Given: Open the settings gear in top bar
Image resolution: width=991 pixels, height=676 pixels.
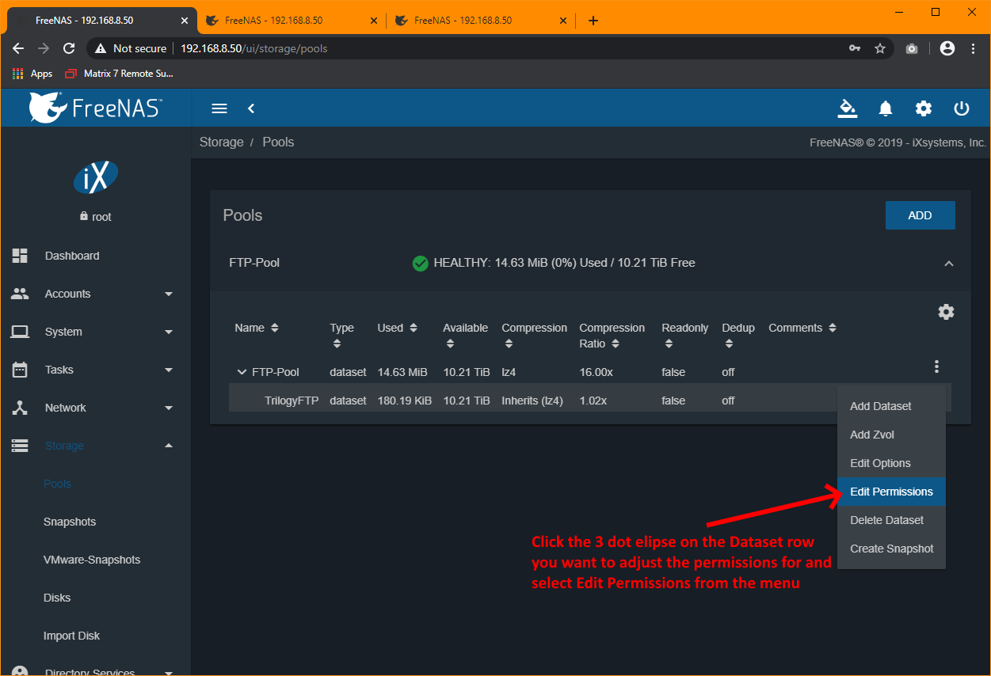Looking at the screenshot, I should [x=924, y=108].
